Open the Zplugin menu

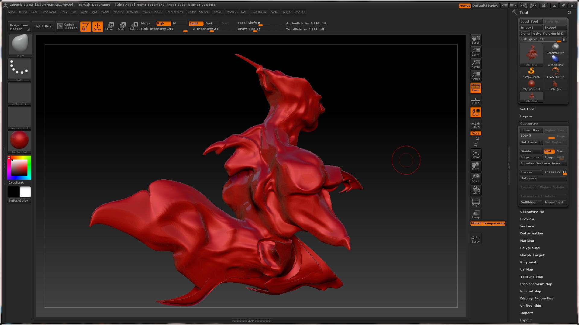pyautogui.click(x=286, y=12)
